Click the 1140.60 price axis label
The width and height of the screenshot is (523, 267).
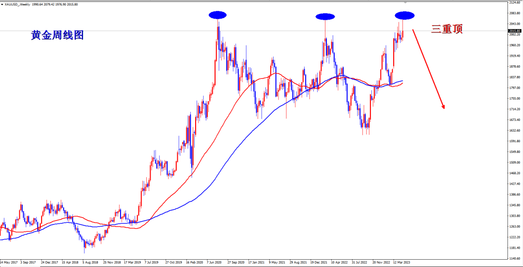[514, 248]
